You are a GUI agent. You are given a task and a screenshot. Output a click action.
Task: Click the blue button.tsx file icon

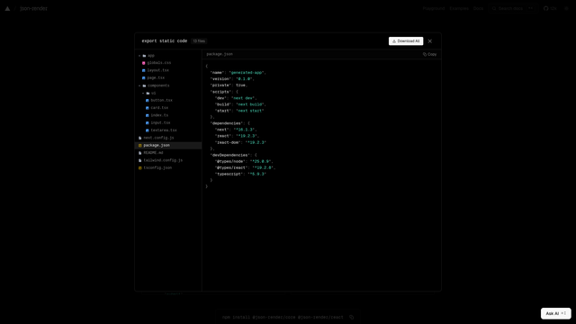(x=148, y=100)
